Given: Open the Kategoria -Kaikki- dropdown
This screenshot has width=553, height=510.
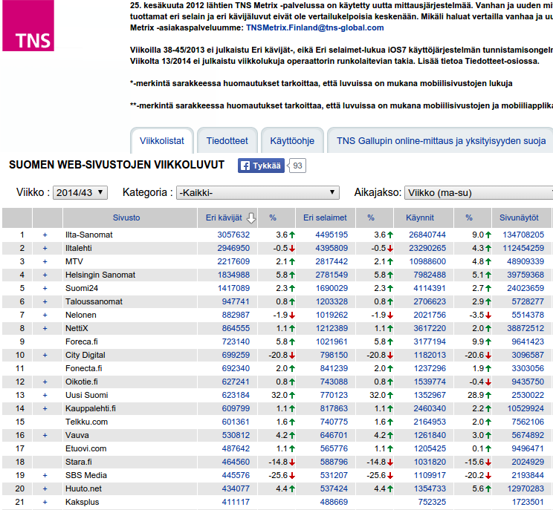Looking at the screenshot, I should tap(258, 193).
